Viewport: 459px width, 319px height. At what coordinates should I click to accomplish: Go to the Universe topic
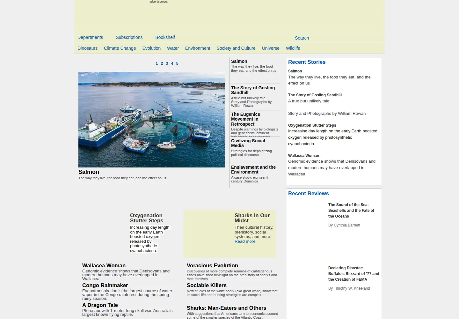pos(271,48)
